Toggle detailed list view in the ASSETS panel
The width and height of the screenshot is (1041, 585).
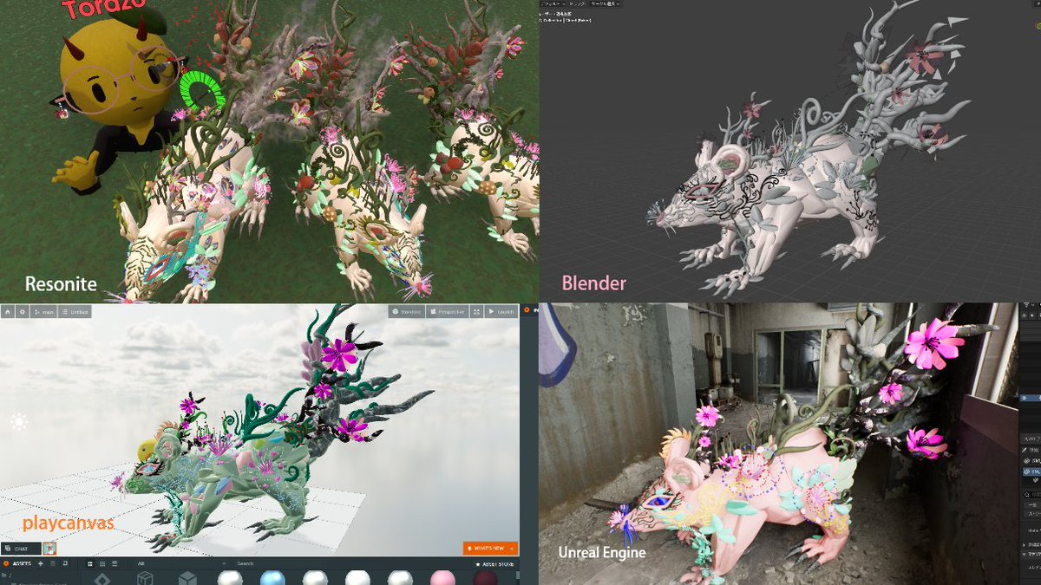point(115,563)
